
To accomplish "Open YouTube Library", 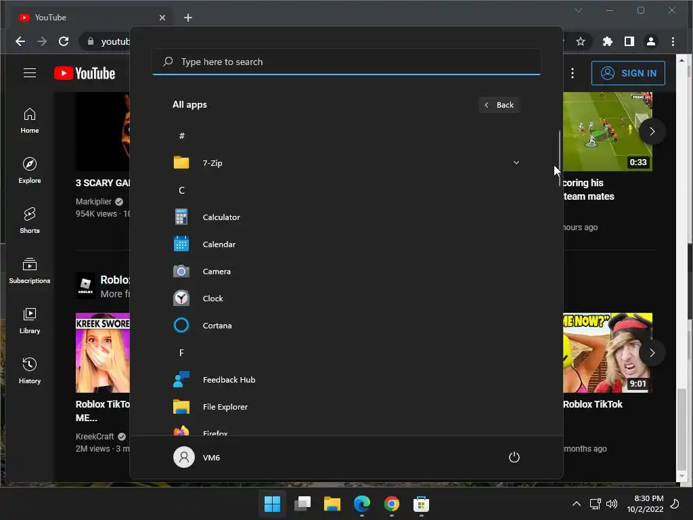I will coord(30,321).
